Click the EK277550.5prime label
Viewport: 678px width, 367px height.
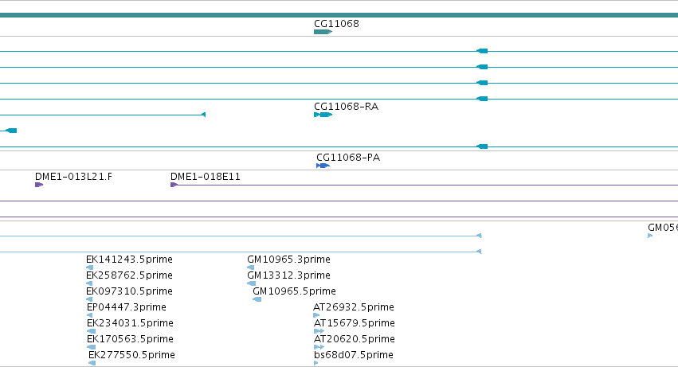click(x=131, y=354)
